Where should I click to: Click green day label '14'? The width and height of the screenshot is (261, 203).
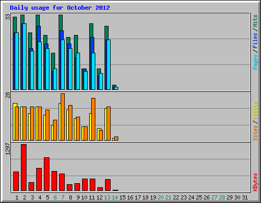(115, 197)
